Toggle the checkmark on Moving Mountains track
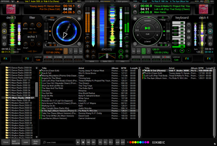 [40, 76]
